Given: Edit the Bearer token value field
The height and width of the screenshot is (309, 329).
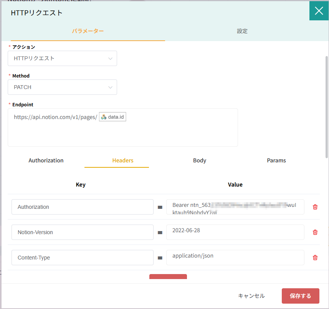Looking at the screenshot, I should coord(235,207).
